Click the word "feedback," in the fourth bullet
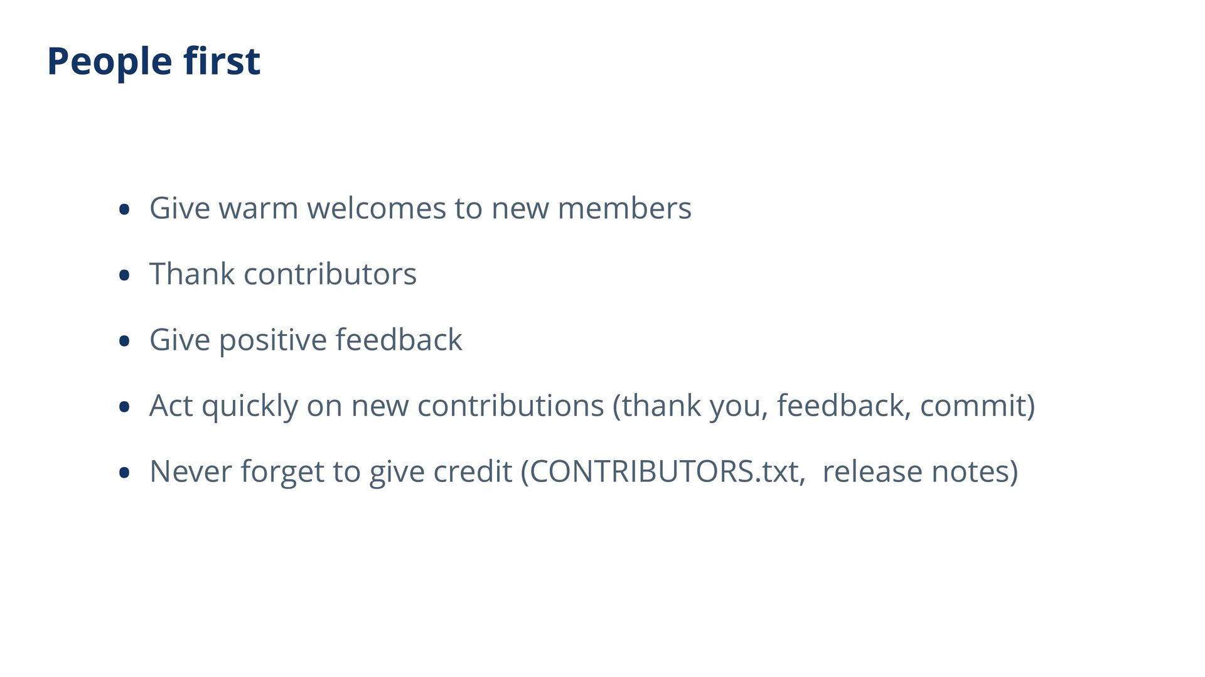 tap(844, 406)
